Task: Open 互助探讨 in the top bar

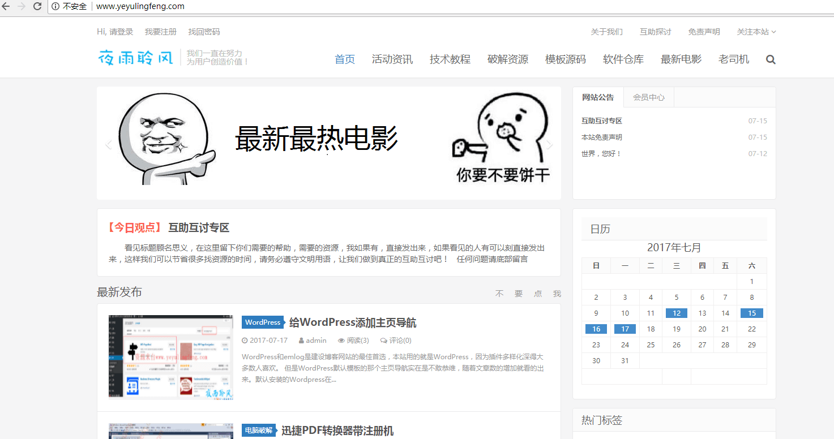Action: click(x=656, y=32)
